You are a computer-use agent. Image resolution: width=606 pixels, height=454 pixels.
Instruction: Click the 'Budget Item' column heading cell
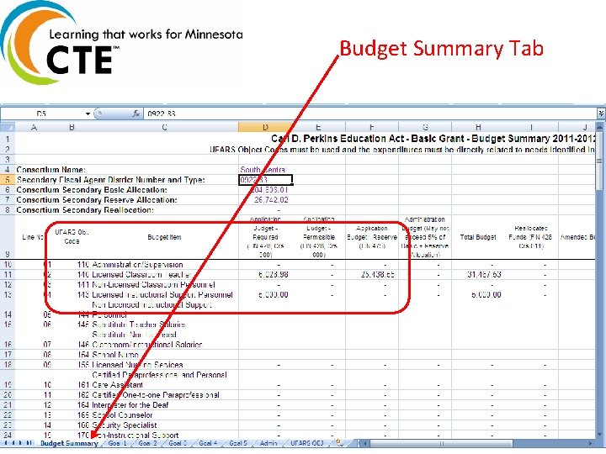pyautogui.click(x=164, y=237)
